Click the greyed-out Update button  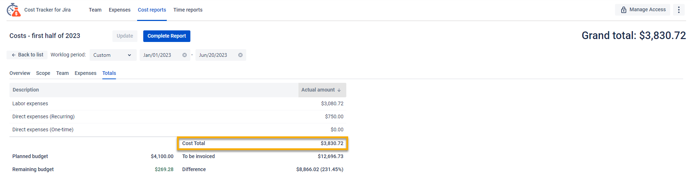(125, 36)
